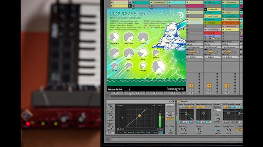The height and width of the screenshot is (147, 263).
Task: Launch the Wicked Kits clip
Action: 205,9
